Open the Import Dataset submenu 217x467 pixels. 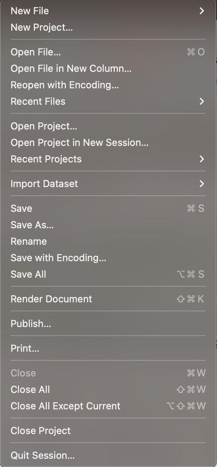click(108, 184)
